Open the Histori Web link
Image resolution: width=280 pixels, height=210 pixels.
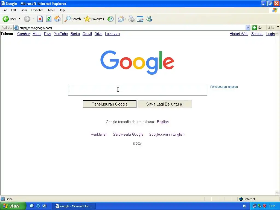239,34
